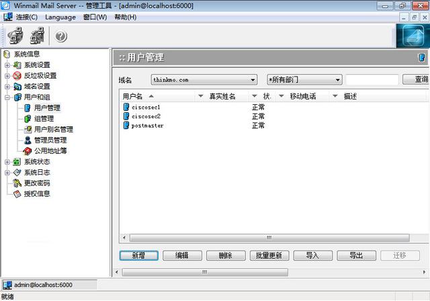The image size is (430, 301).
Task: Click the user list horizontal scrollbar
Action: [269, 238]
